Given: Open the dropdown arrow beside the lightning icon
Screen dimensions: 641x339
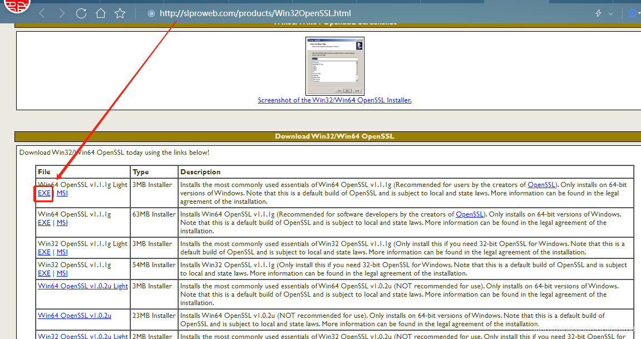Looking at the screenshot, I should [610, 14].
